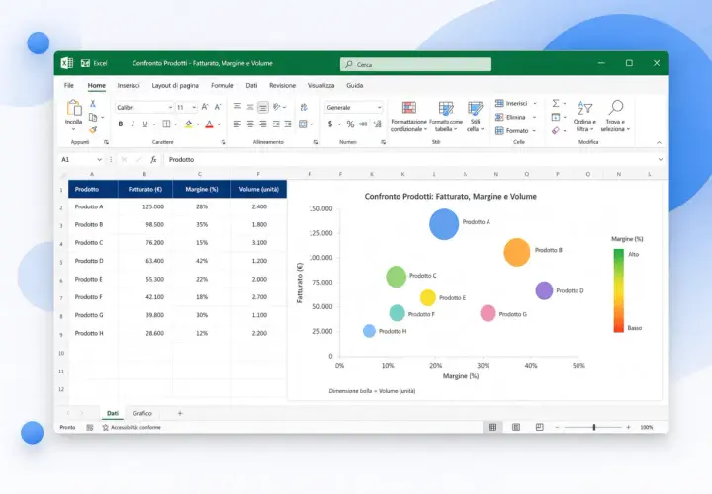Click the zoom slider handle
This screenshot has height=494, width=712.
click(x=594, y=427)
